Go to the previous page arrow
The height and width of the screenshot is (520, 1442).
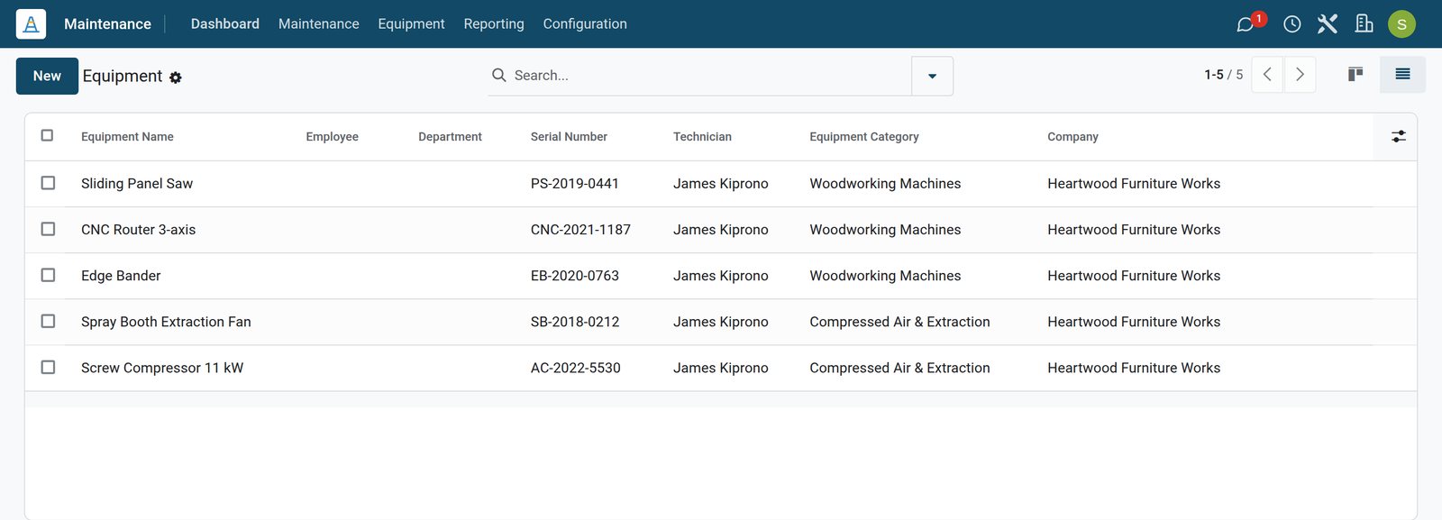1267,75
